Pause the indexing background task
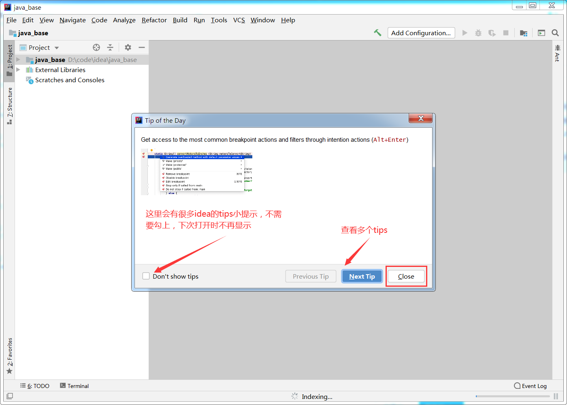567x405 pixels. (x=556, y=396)
